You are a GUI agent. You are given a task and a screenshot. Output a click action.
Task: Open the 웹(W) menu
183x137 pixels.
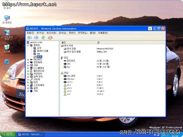tap(93, 33)
